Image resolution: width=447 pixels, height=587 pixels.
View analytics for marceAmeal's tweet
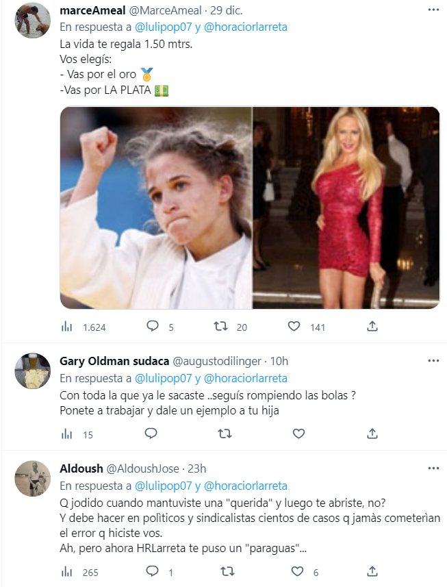[67, 327]
